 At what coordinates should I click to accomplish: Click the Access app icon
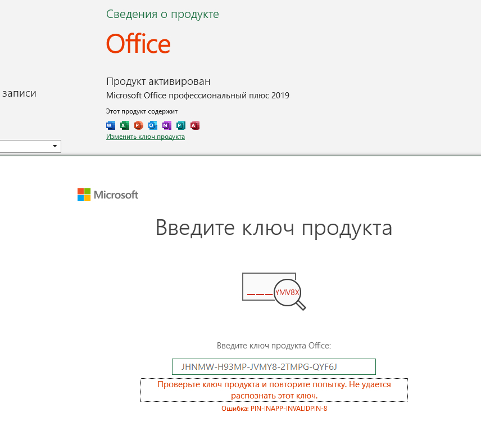195,125
